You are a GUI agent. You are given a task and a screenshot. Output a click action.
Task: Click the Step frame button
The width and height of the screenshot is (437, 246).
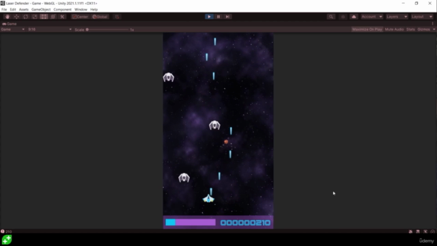pyautogui.click(x=227, y=16)
